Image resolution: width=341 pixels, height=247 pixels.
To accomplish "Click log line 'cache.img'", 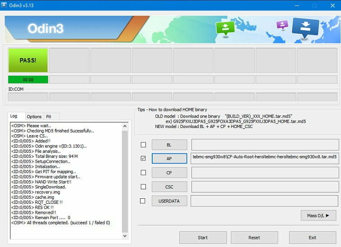I will (x=33, y=197).
